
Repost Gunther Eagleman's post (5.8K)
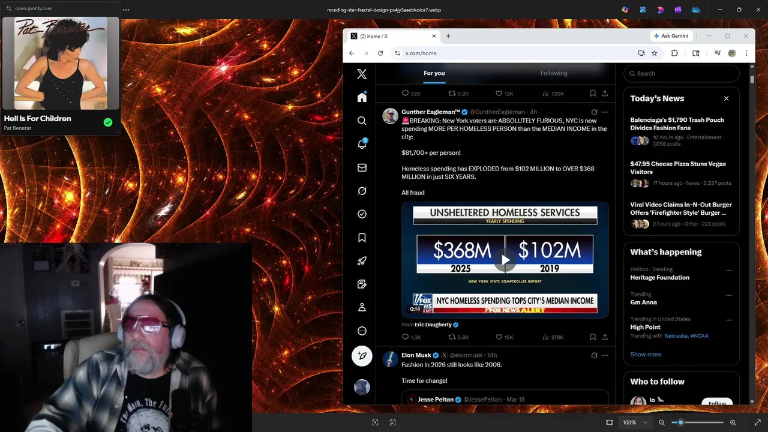tap(459, 337)
